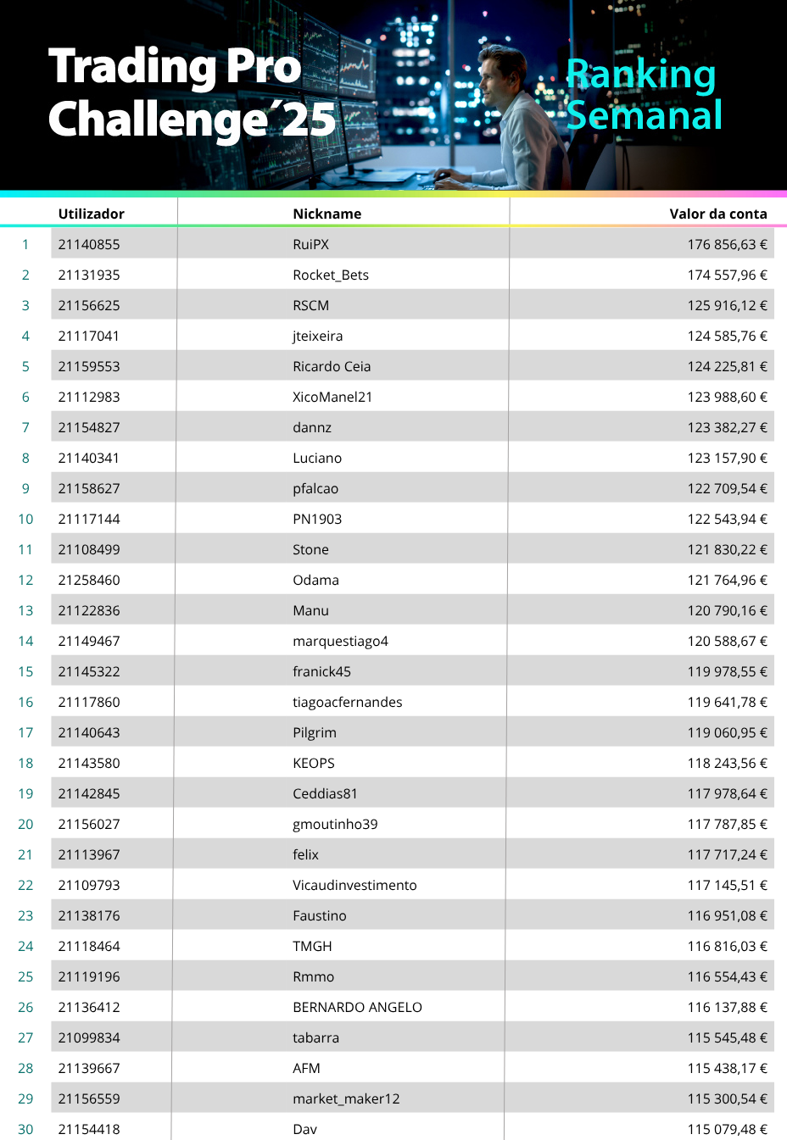Click account value 118 243,56 €
Screen dimensions: 787x1140
(727, 763)
